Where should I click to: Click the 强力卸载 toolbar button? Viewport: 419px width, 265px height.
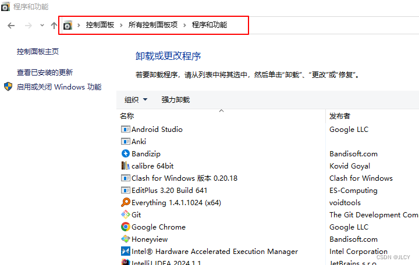point(176,100)
